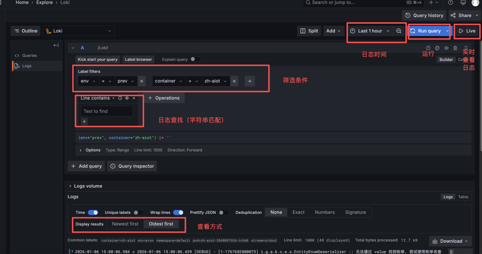Image resolution: width=482 pixels, height=254 pixels.
Task: Open the Loki data source dropdown
Action: coord(79,31)
